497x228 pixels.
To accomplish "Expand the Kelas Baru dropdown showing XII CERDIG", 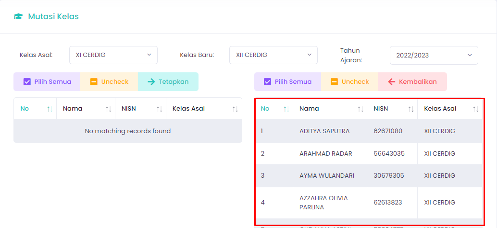I will [273, 55].
